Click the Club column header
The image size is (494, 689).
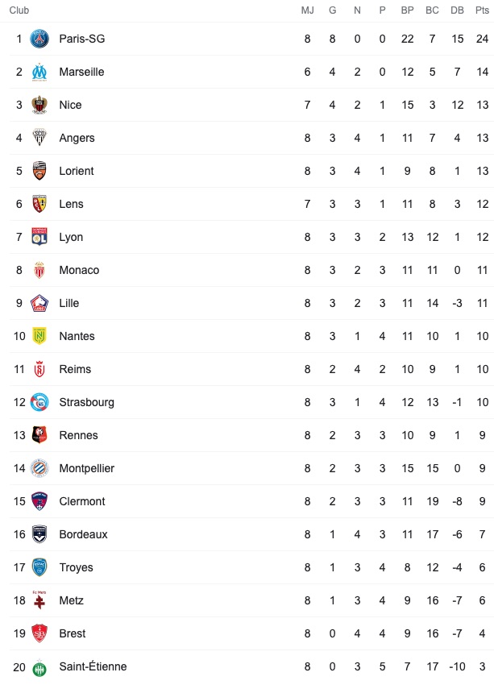pos(19,10)
